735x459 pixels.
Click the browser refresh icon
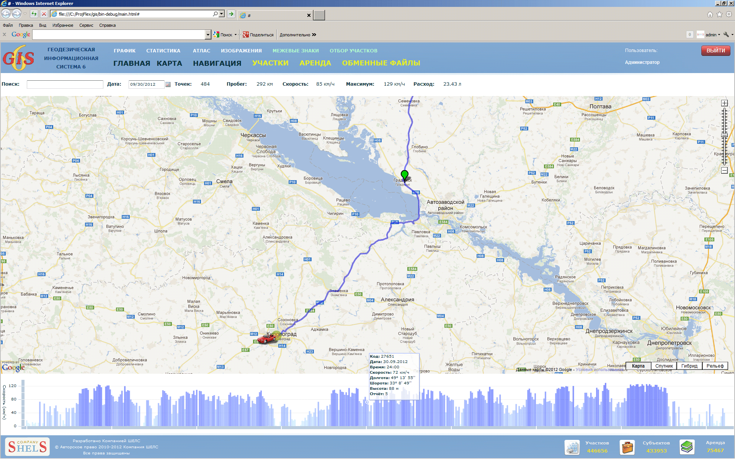pyautogui.click(x=34, y=14)
